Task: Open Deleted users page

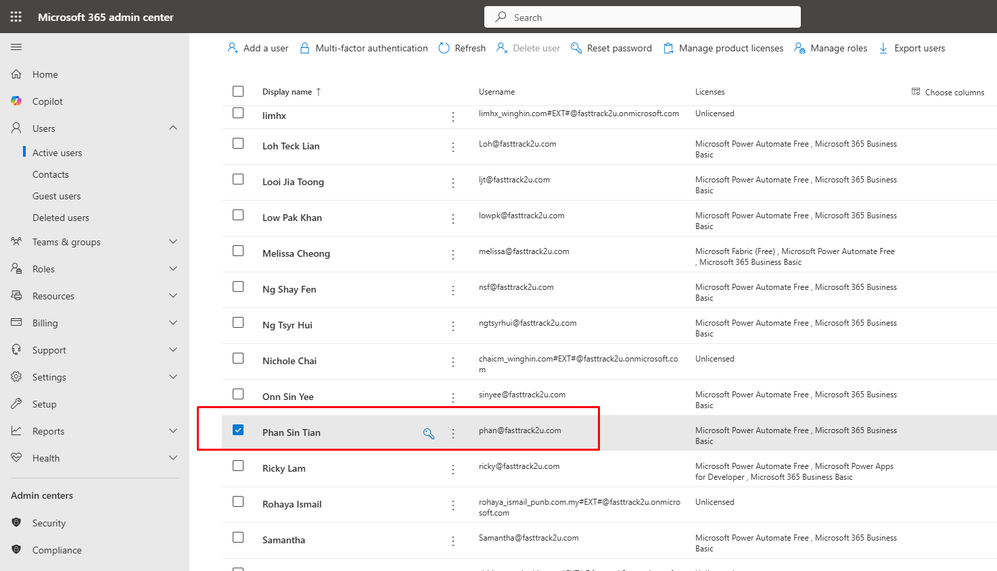Action: [61, 218]
